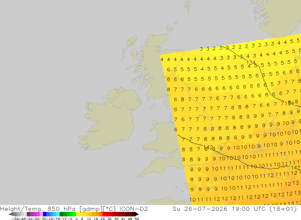Click the '24' legend scale label
301x220 pixels.
103,219
